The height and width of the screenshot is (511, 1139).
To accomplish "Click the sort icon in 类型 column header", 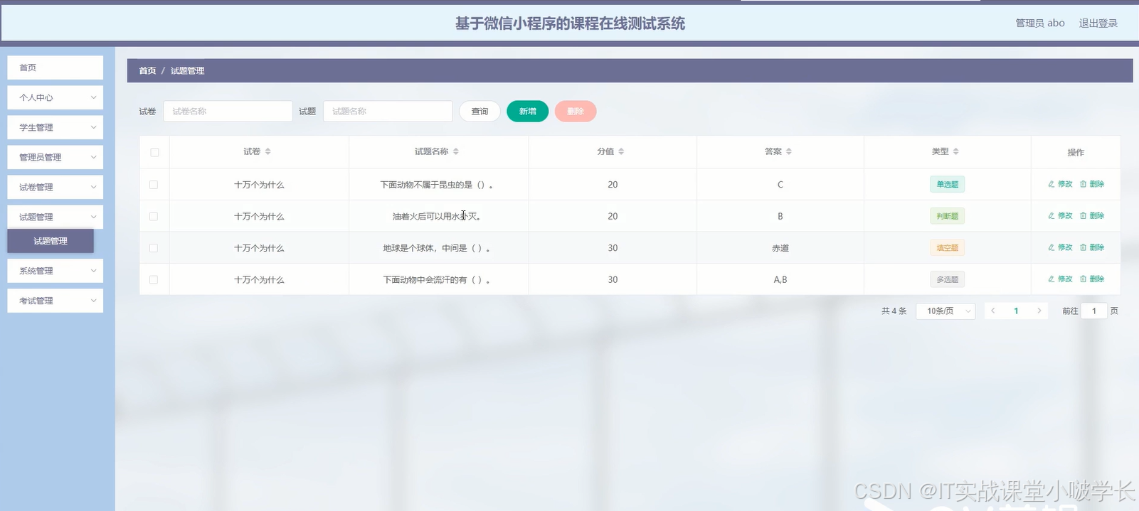I will 955,151.
